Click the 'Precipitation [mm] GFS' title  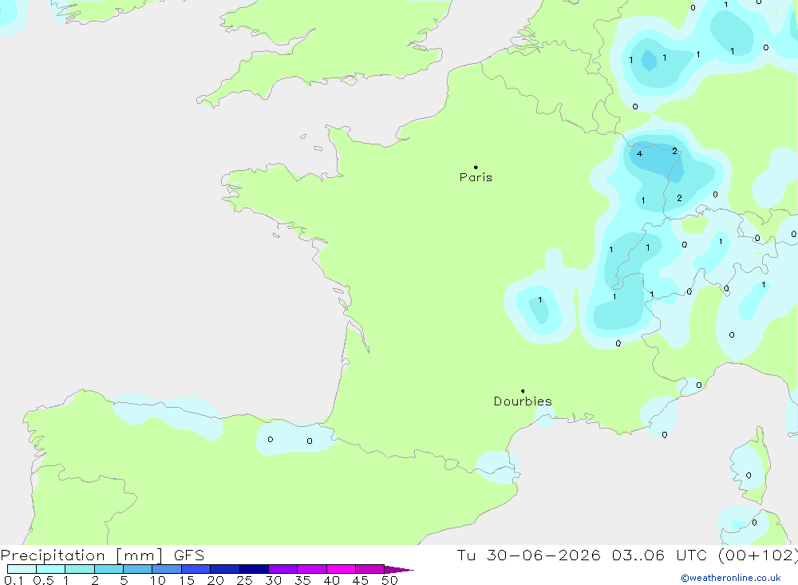click(x=102, y=555)
